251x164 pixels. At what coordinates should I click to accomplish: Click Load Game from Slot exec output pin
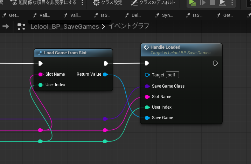pos(106,63)
